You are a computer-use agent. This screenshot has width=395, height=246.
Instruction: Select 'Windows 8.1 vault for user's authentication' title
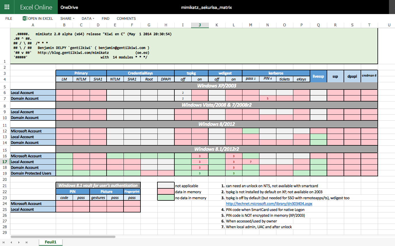pyautogui.click(x=98, y=185)
